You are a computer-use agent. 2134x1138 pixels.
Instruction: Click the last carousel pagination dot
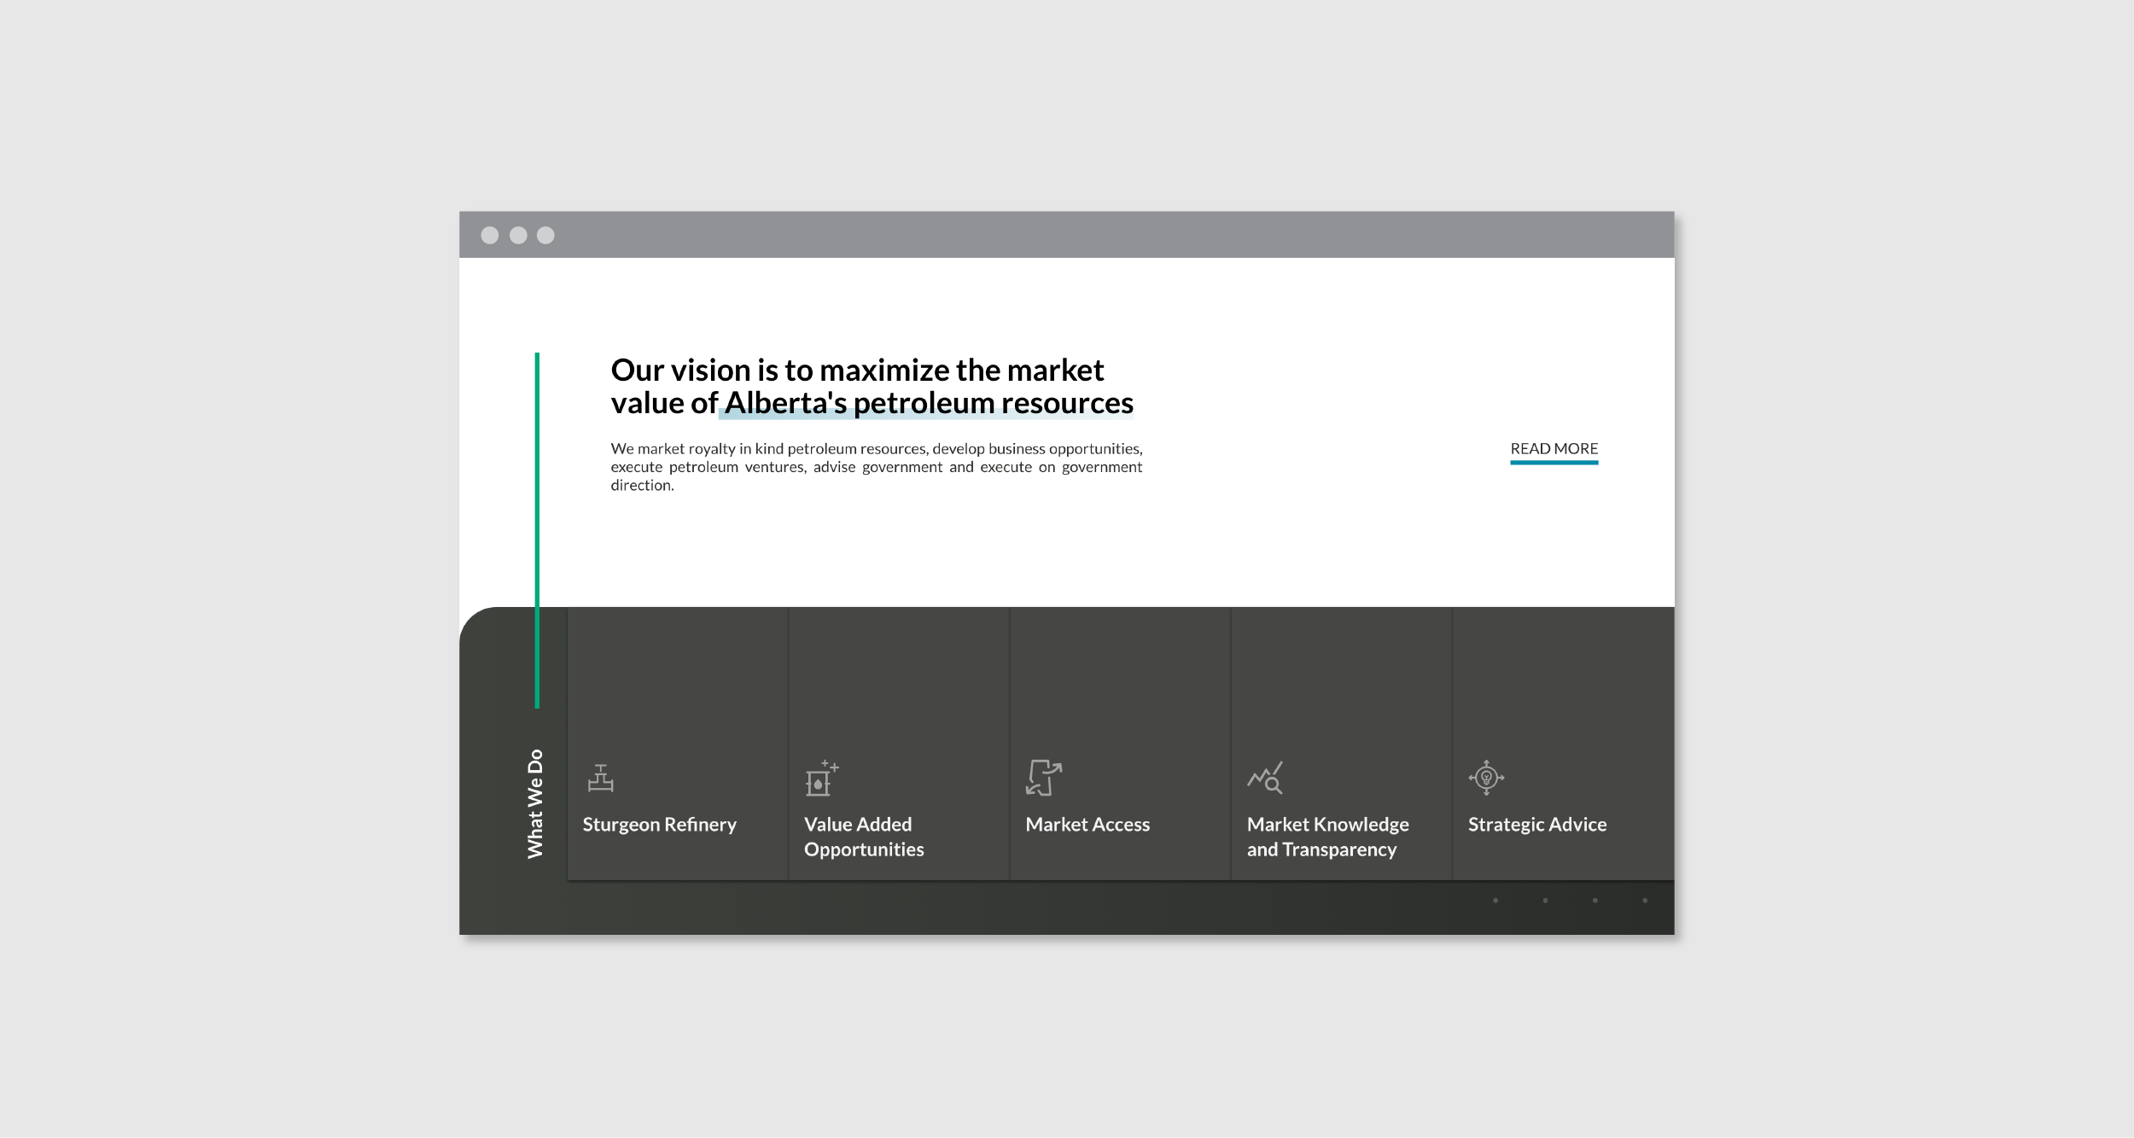pyautogui.click(x=1645, y=901)
